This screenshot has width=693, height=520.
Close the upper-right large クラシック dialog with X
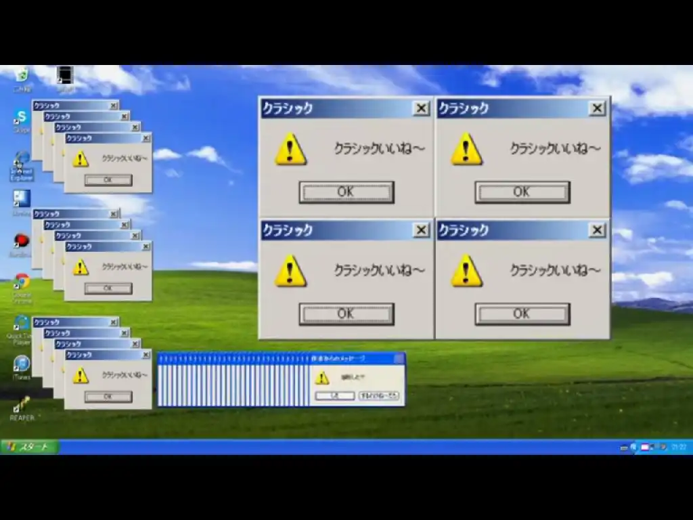597,108
